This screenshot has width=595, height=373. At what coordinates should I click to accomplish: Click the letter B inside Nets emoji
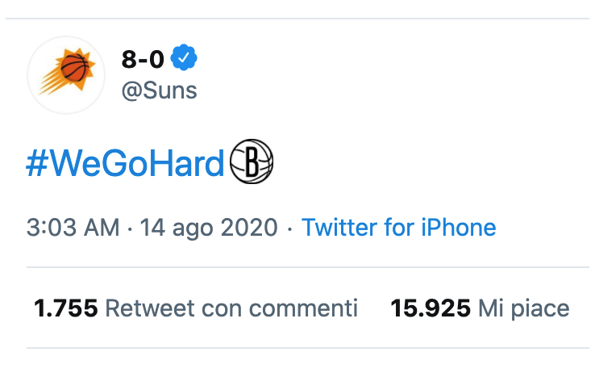pos(252,161)
